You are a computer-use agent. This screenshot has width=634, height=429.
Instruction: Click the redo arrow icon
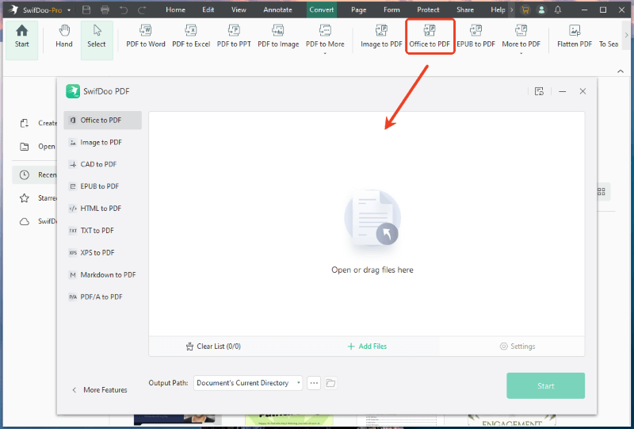[142, 10]
